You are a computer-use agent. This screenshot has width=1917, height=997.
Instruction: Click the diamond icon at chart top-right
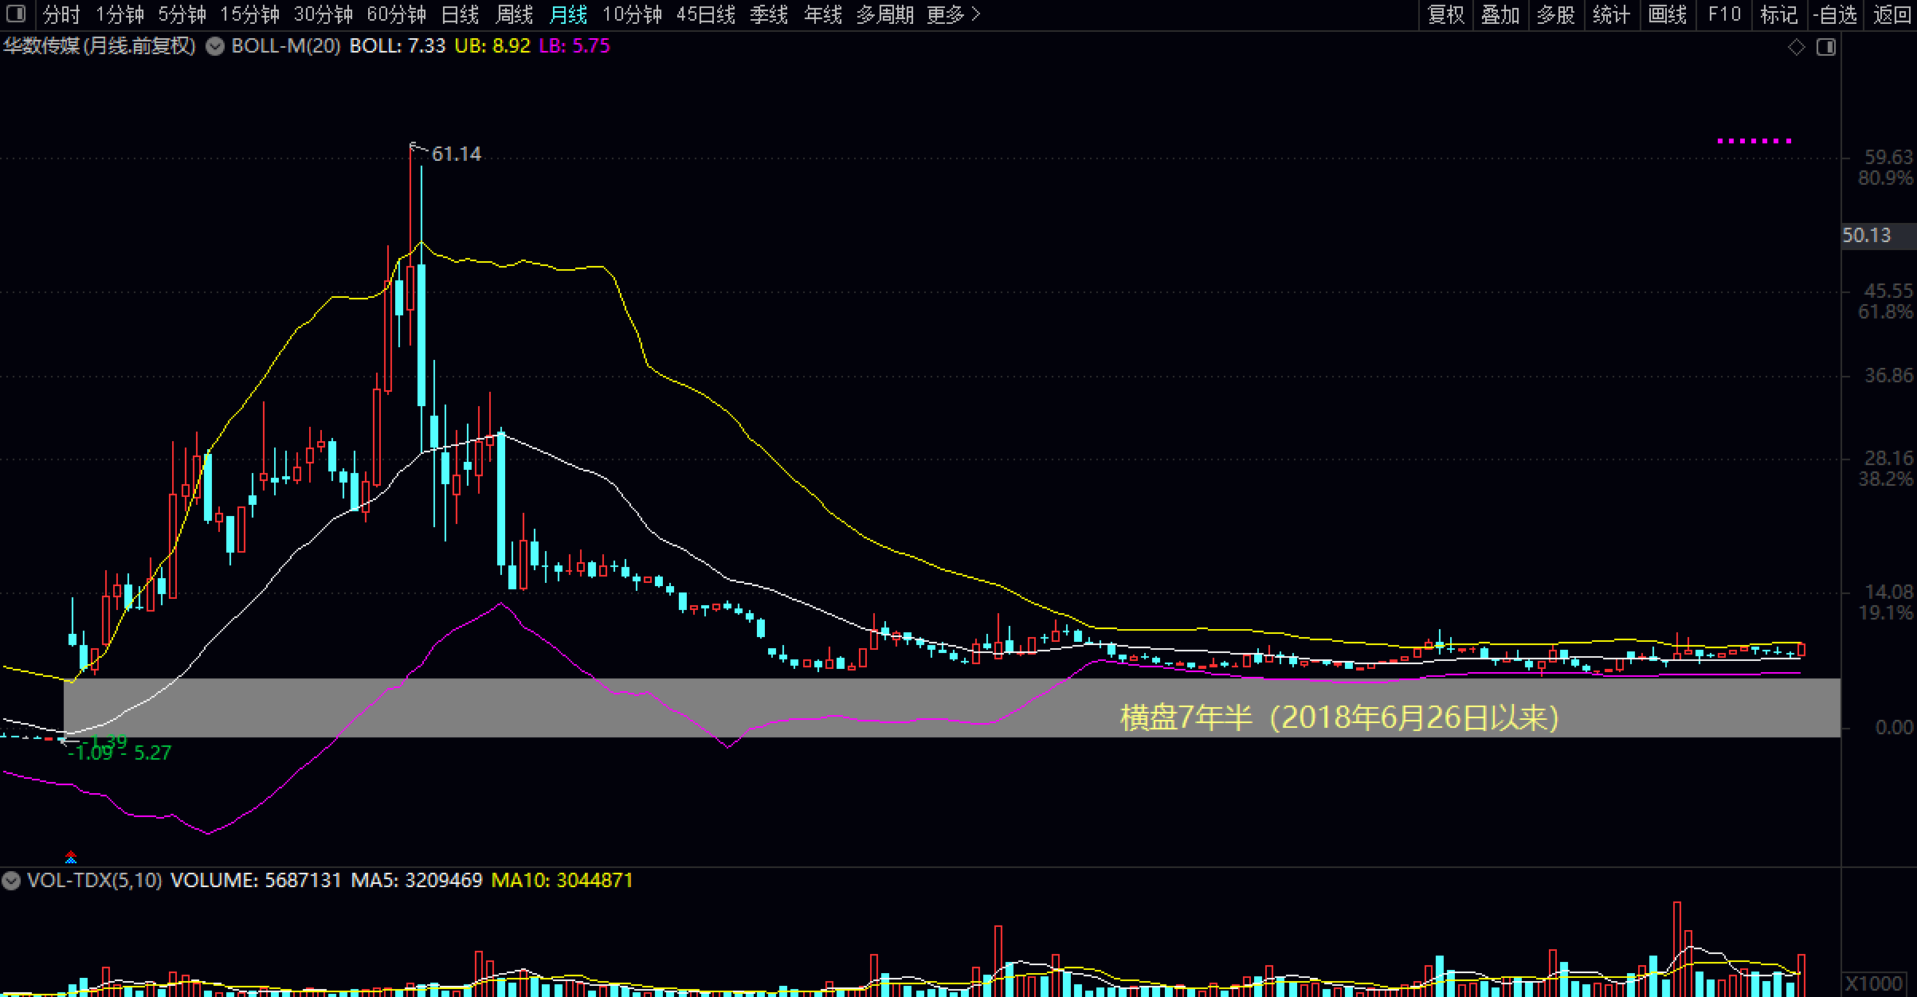1796,48
